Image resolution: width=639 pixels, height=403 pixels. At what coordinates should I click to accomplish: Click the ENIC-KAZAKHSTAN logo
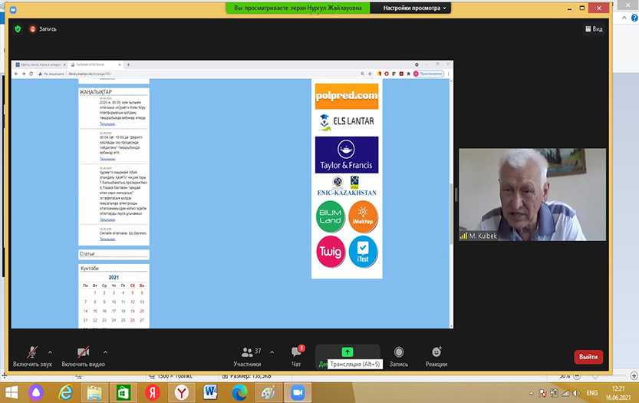(347, 186)
